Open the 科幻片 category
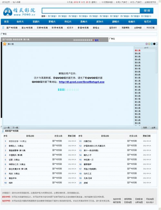Image resolution: width=161 pixels, height=210 pixels. pos(68,22)
